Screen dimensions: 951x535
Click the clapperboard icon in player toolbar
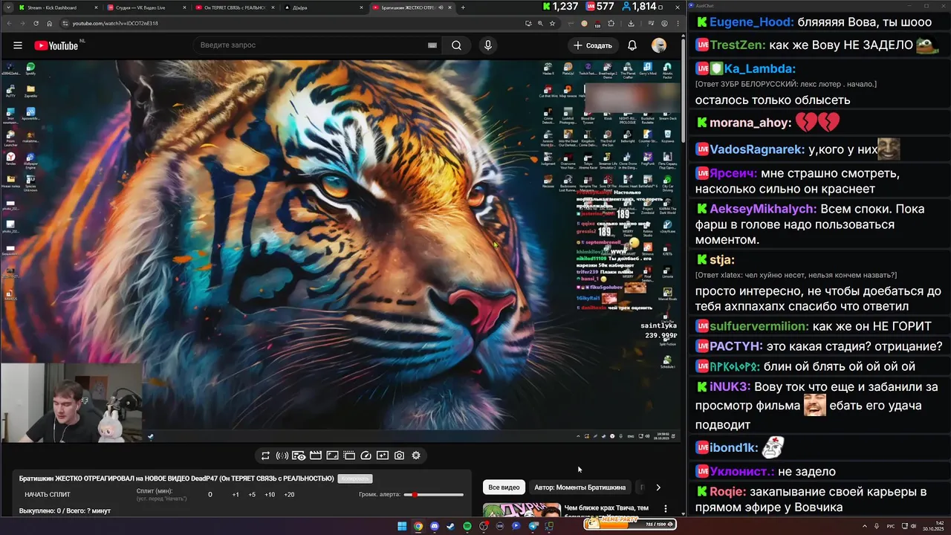(315, 455)
